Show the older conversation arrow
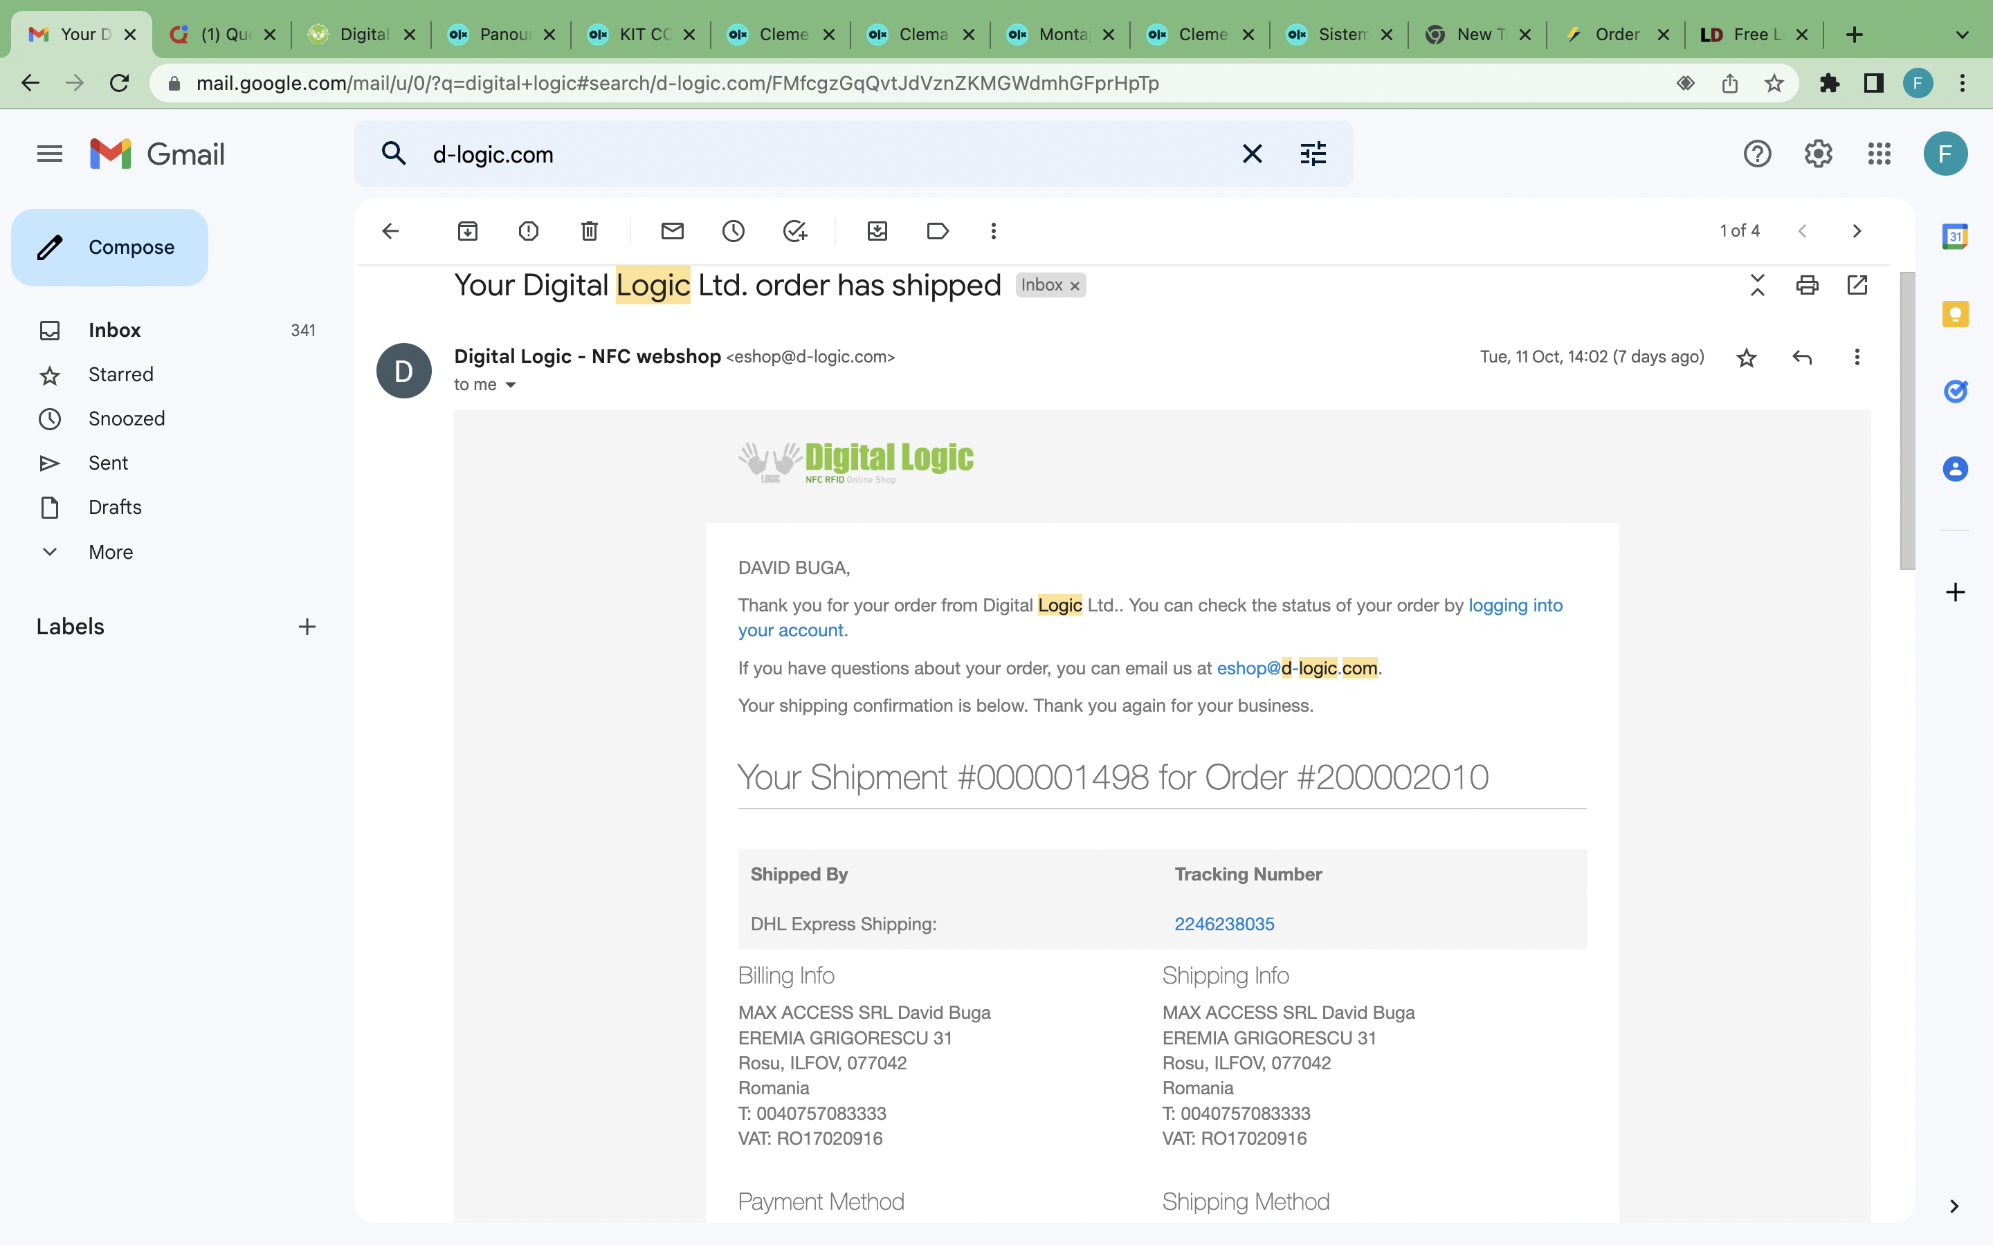This screenshot has width=1993, height=1245. (1856, 232)
